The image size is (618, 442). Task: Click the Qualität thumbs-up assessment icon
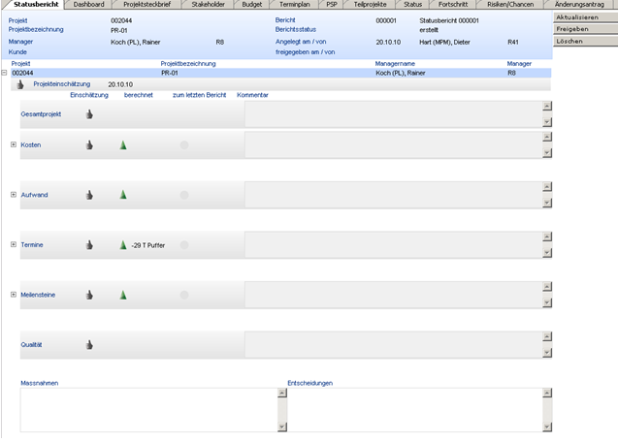89,345
